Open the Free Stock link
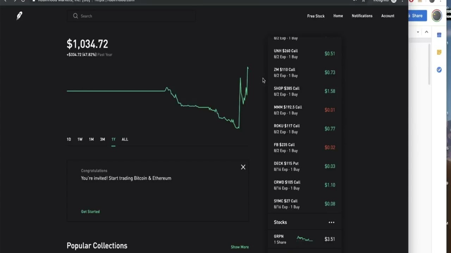 [x=316, y=16]
